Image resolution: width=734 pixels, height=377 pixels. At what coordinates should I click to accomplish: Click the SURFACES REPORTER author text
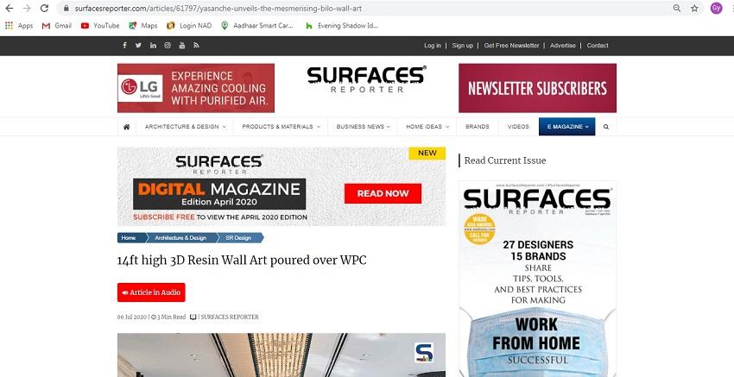click(x=230, y=317)
